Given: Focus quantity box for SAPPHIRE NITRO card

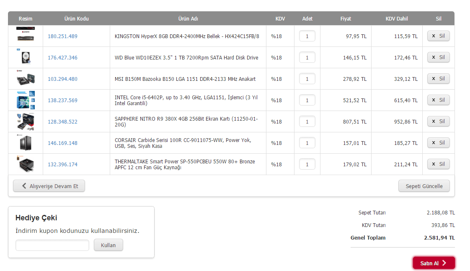Looking at the screenshot, I should point(307,121).
